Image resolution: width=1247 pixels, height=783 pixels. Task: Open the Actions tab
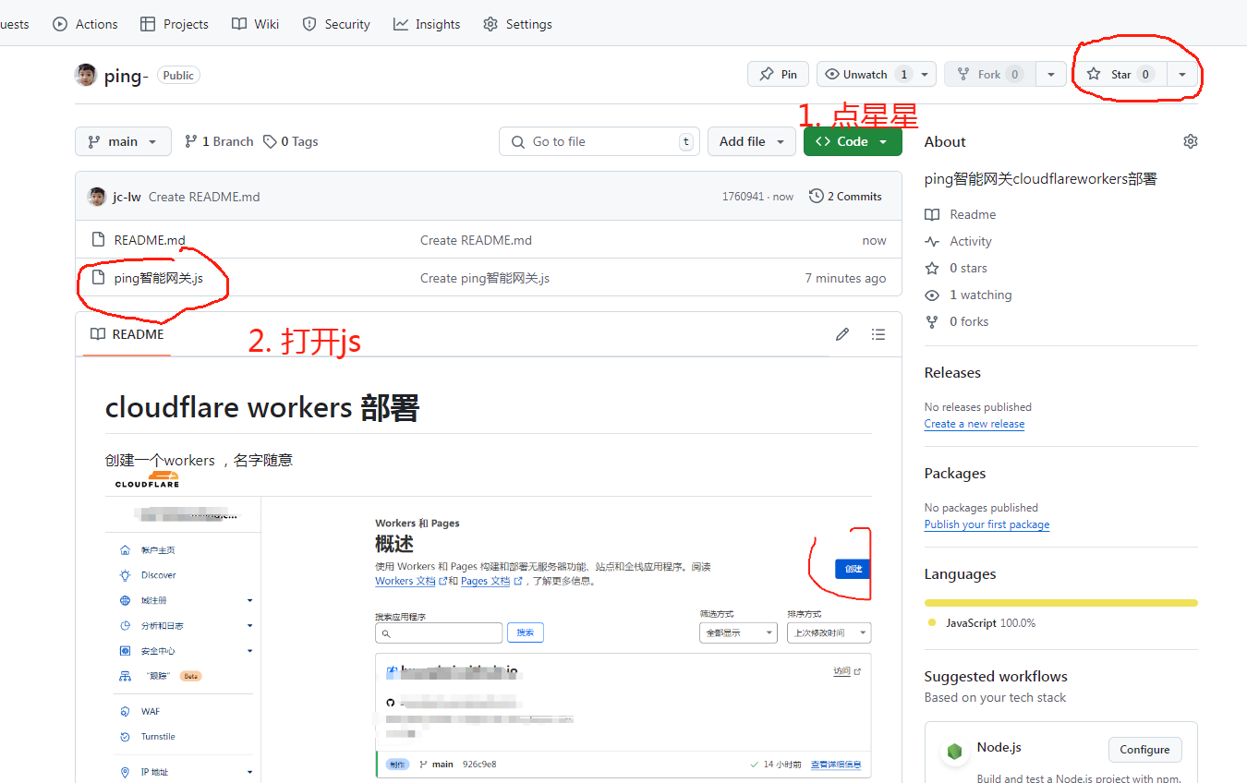[85, 24]
